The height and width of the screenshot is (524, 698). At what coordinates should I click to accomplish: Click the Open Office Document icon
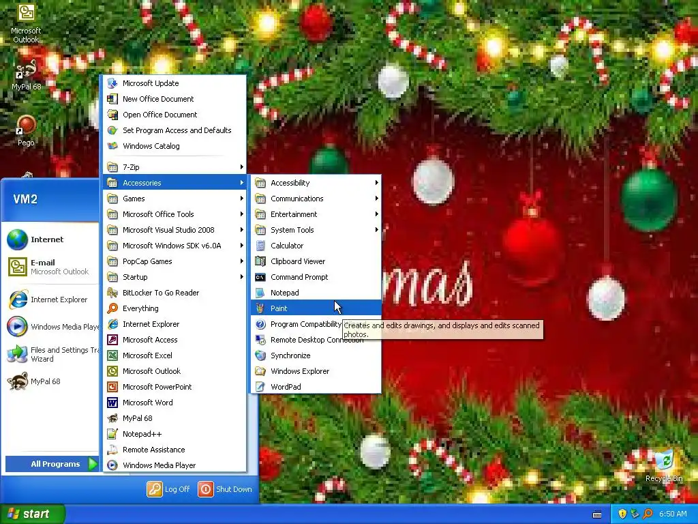click(x=112, y=115)
